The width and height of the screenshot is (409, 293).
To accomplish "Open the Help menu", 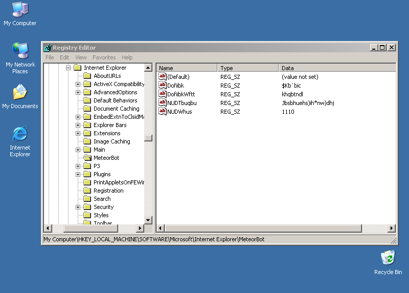I will tap(127, 57).
